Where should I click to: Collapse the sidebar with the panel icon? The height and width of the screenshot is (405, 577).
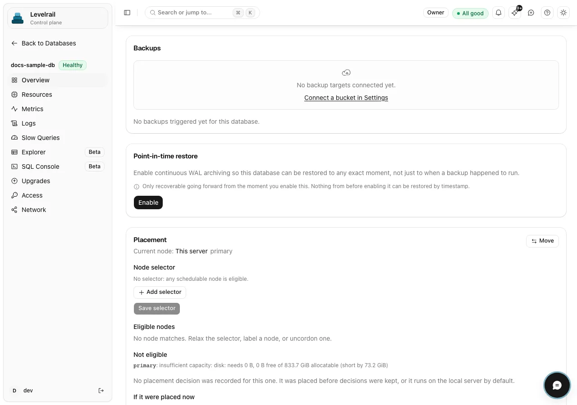[127, 13]
